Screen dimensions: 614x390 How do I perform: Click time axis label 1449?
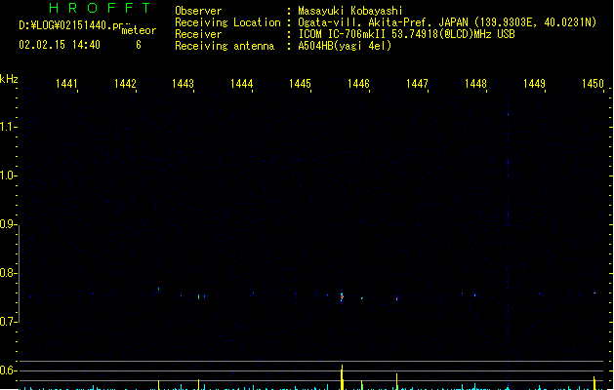tap(534, 84)
